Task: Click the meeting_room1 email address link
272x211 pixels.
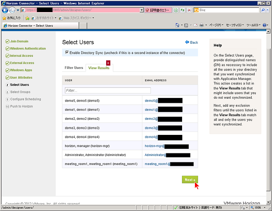Action: coord(158,164)
